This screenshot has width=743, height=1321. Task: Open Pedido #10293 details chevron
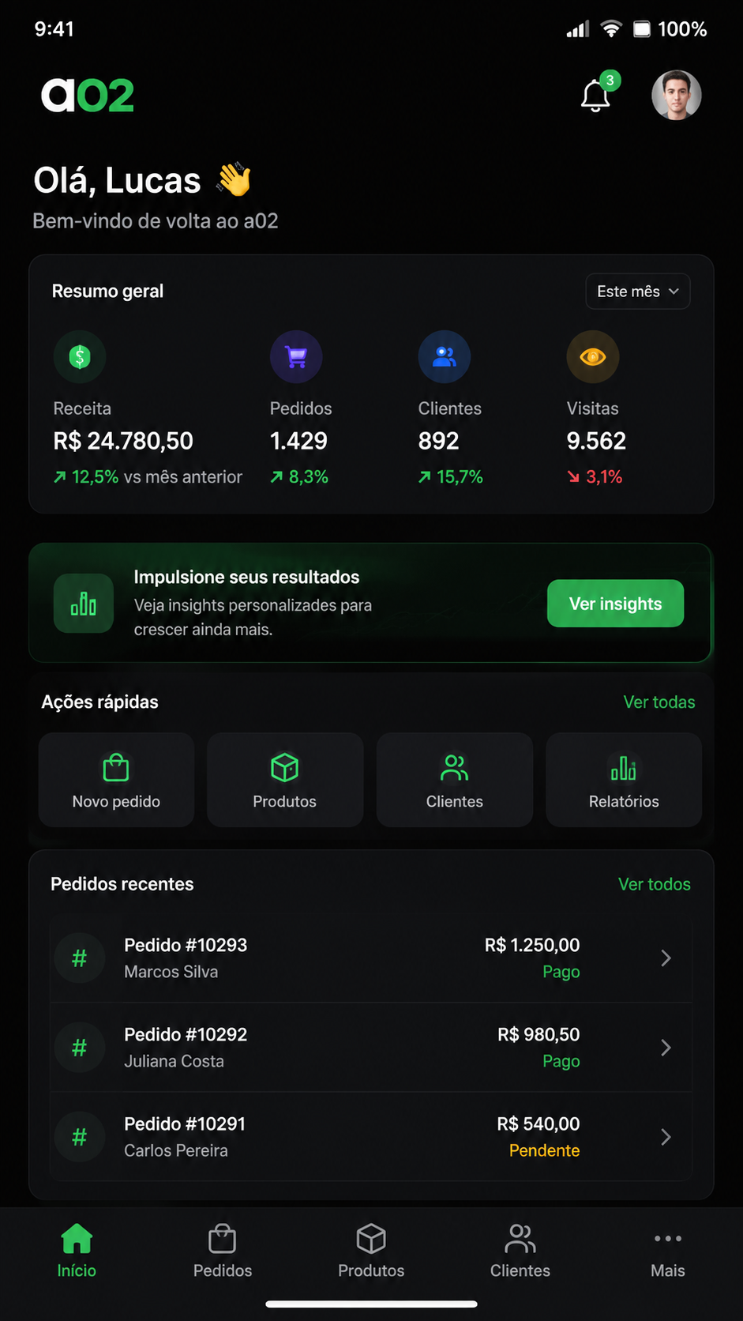click(666, 958)
